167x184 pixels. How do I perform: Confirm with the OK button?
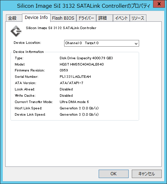pos(114,174)
